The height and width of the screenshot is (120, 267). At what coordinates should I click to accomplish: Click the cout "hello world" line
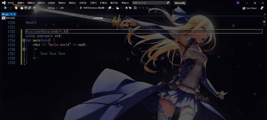60,45
